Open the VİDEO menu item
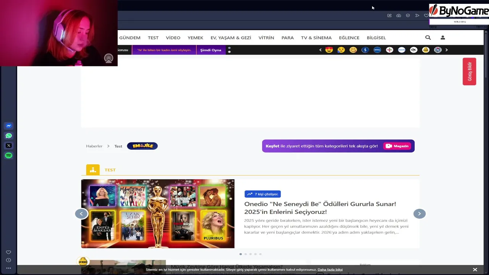 pos(173,38)
